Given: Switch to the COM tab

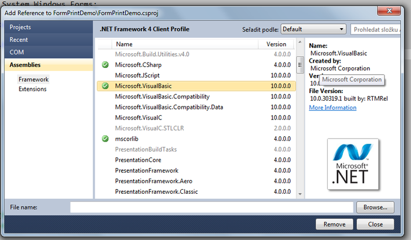Looking at the screenshot, I should point(49,52).
